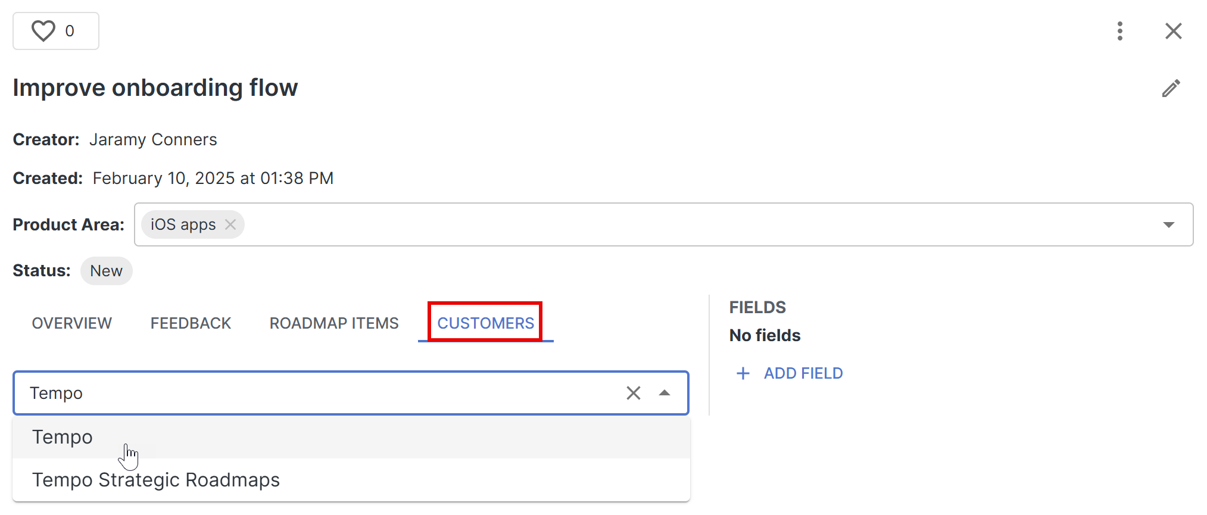The width and height of the screenshot is (1207, 515).
Task: Select Tempo from the suggestion list
Action: coord(62,436)
